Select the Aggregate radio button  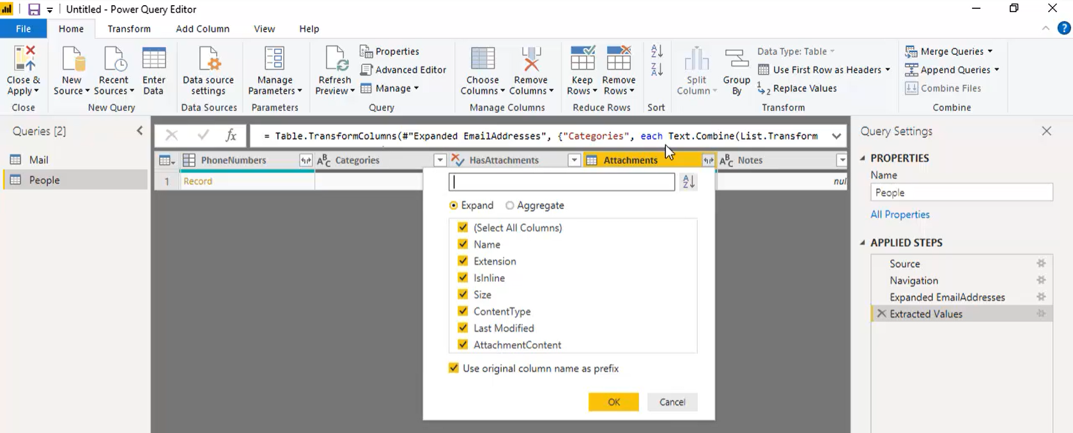pos(509,205)
